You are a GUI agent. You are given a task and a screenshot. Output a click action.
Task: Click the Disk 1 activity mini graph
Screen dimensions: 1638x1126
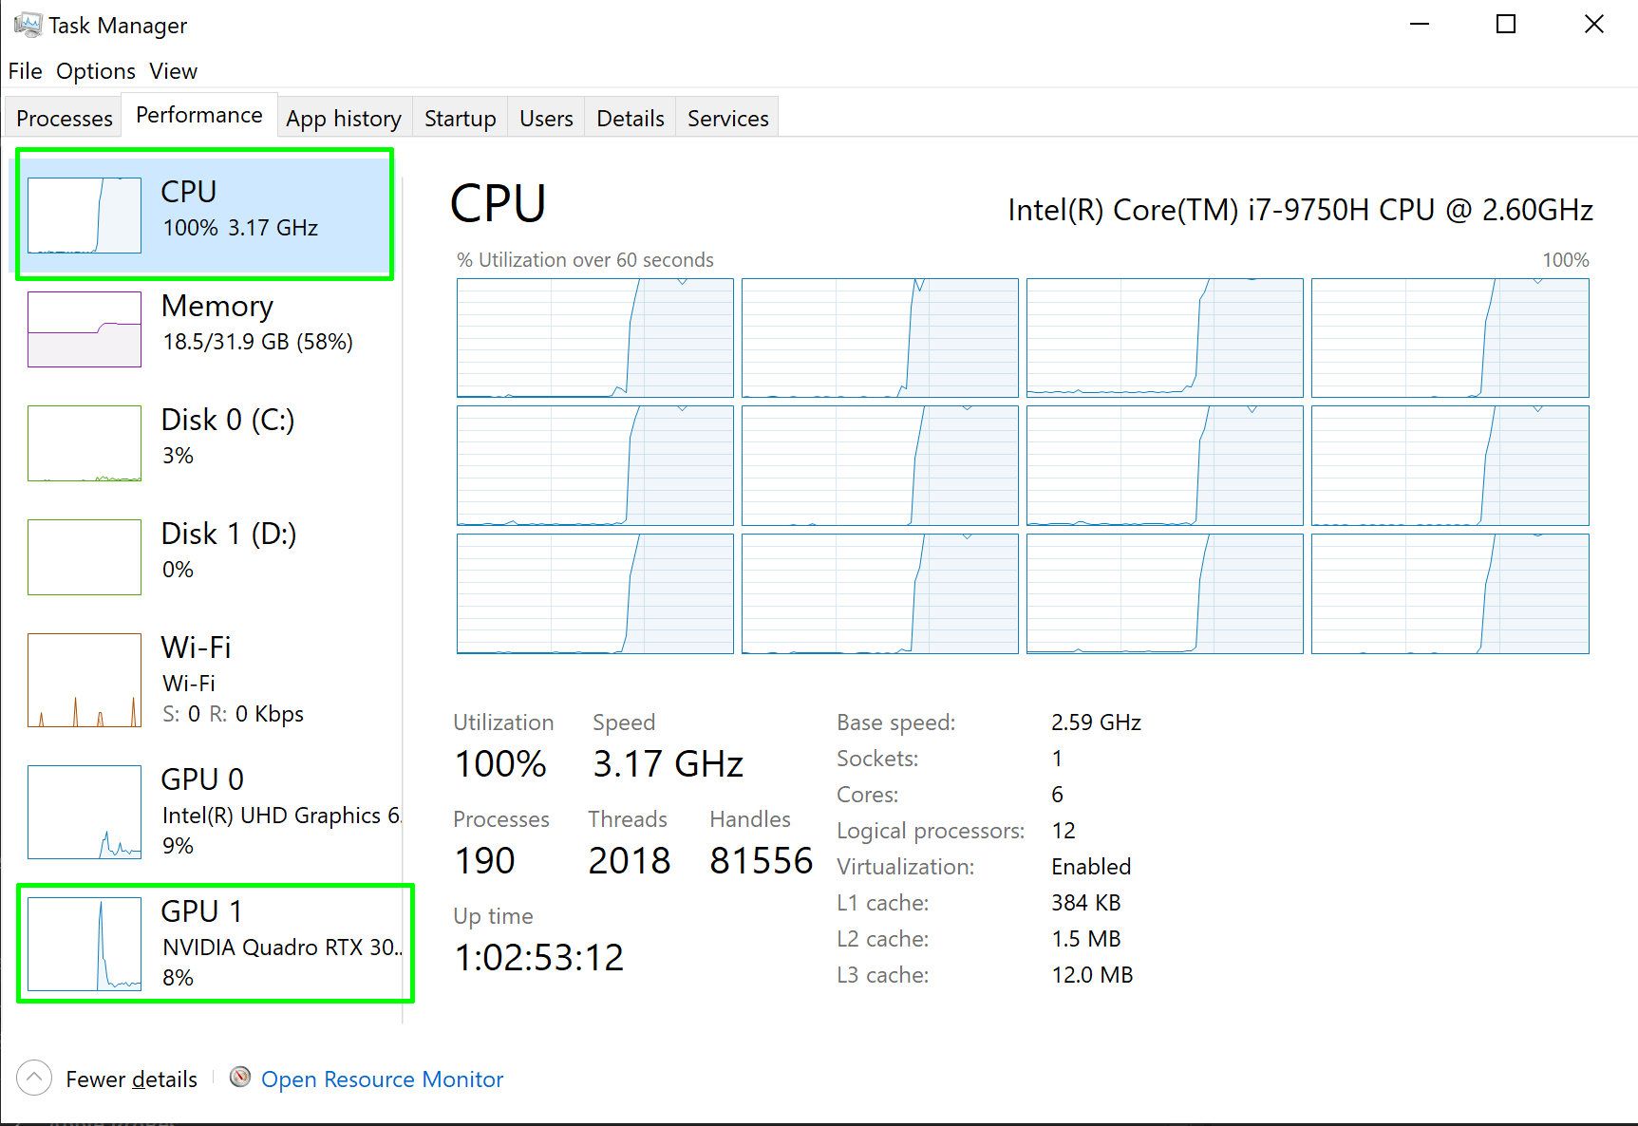click(x=85, y=556)
